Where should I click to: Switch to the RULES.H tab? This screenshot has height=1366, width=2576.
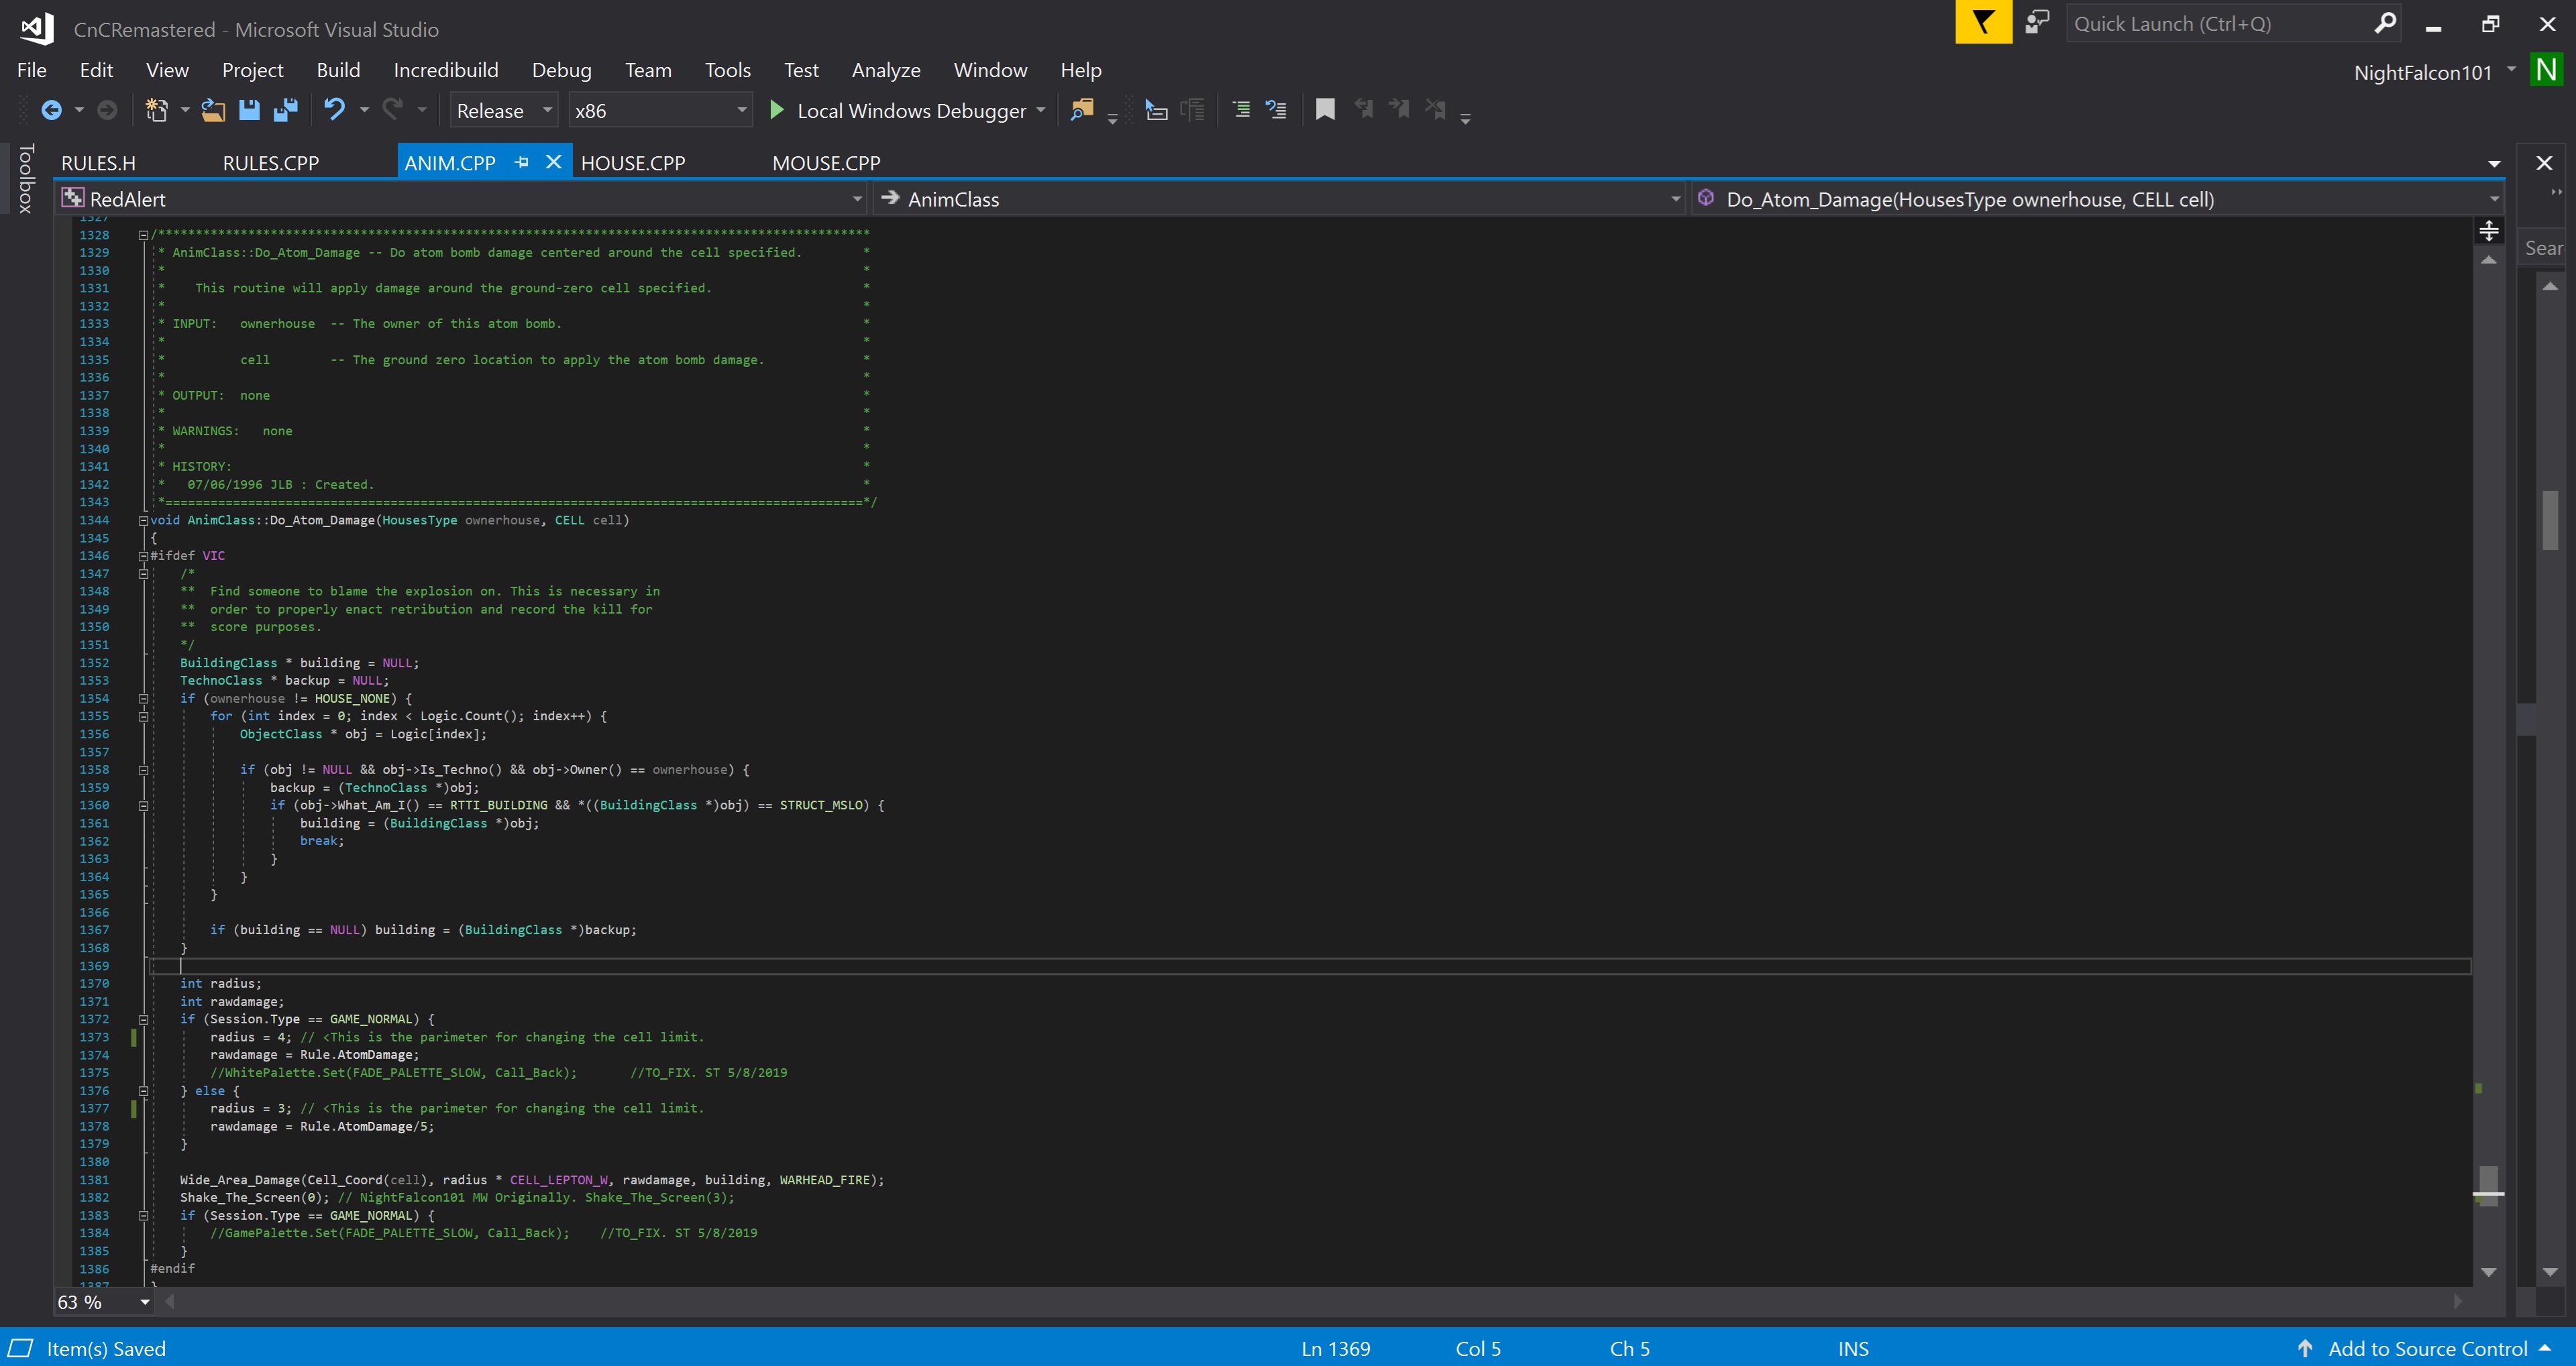click(x=98, y=163)
